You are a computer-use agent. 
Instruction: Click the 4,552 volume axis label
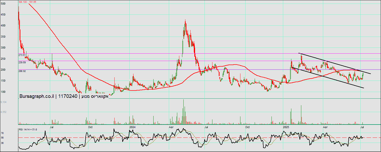[3, 112]
